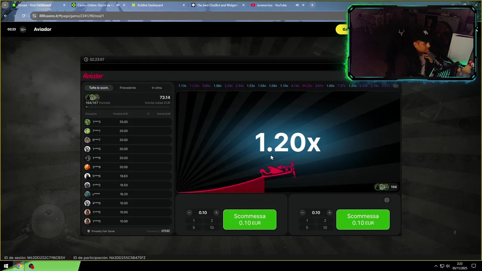
Task: Click left panel bet amount field 0.10
Action: point(203,213)
